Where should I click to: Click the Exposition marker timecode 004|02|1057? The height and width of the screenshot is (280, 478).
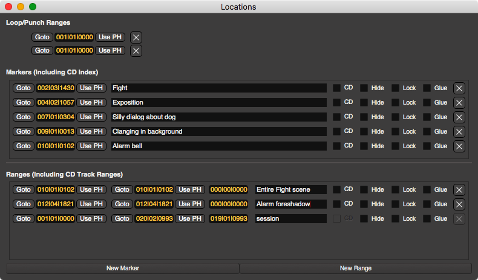click(x=56, y=103)
